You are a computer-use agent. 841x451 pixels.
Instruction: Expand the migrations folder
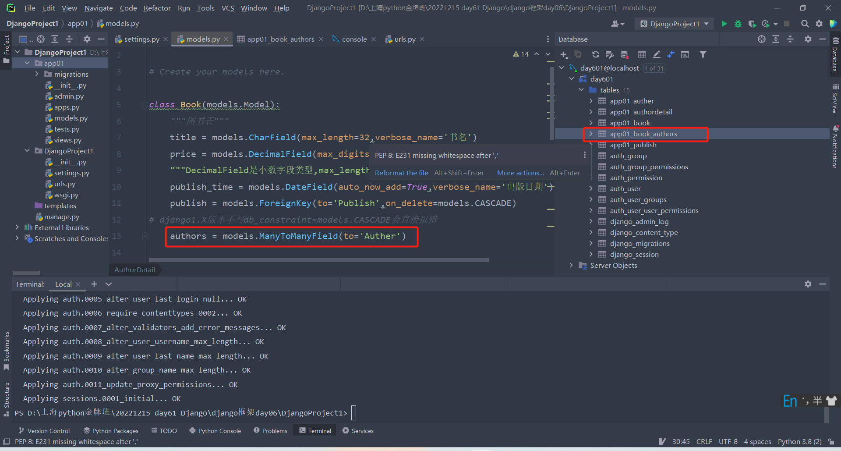(x=37, y=74)
